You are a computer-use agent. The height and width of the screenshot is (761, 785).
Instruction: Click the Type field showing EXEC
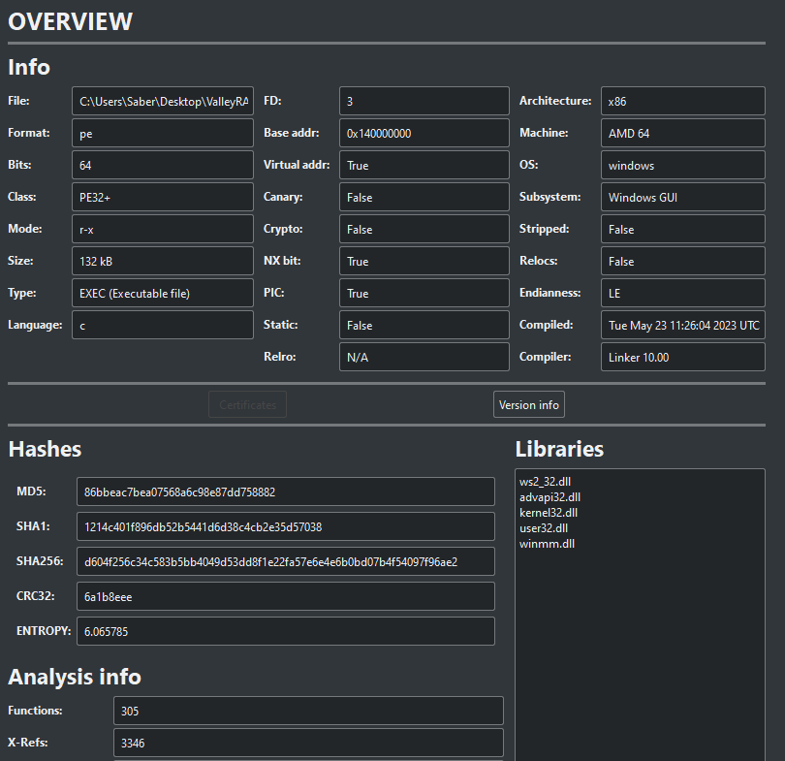(163, 293)
